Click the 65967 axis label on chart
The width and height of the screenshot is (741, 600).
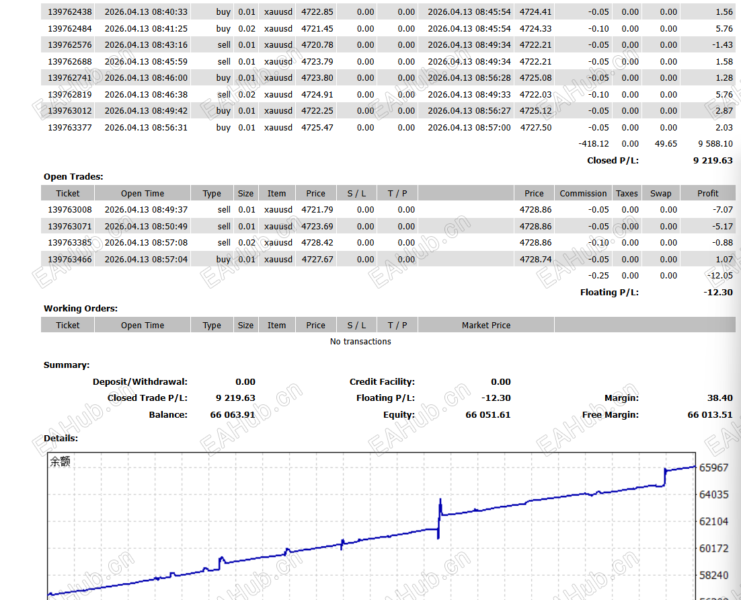[x=713, y=467]
